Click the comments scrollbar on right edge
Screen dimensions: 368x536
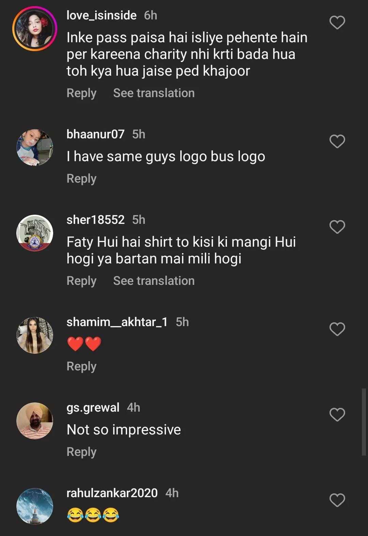[364, 422]
